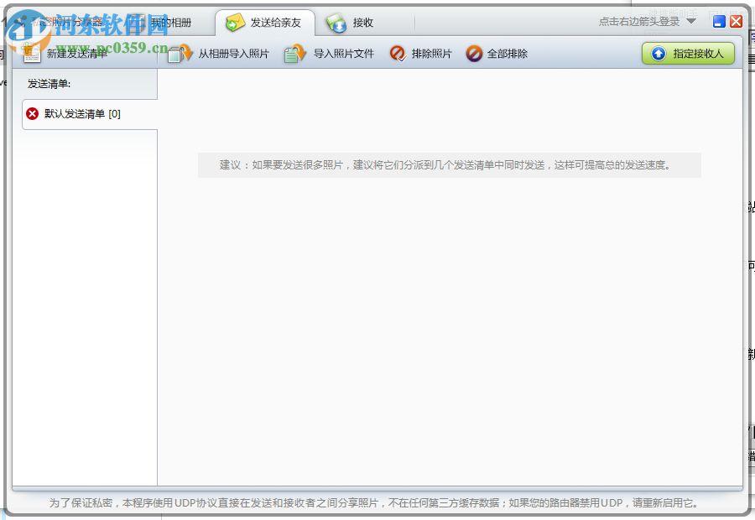Screen dimensions: 755x520
Task: Select the 排除照片 exclude photo icon
Action: click(397, 53)
